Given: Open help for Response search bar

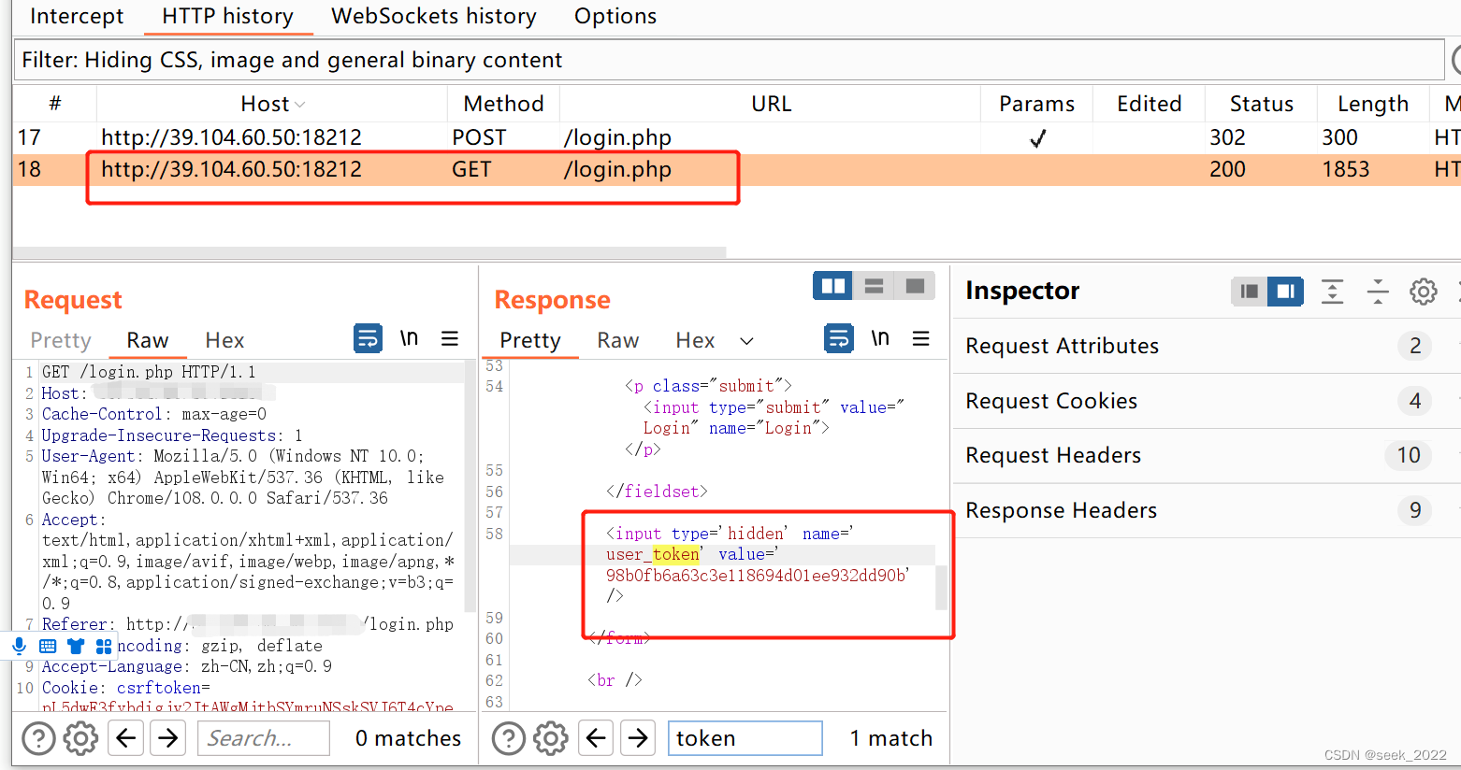Looking at the screenshot, I should pos(509,738).
